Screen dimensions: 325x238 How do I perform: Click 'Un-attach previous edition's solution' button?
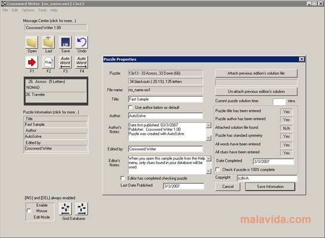click(256, 92)
